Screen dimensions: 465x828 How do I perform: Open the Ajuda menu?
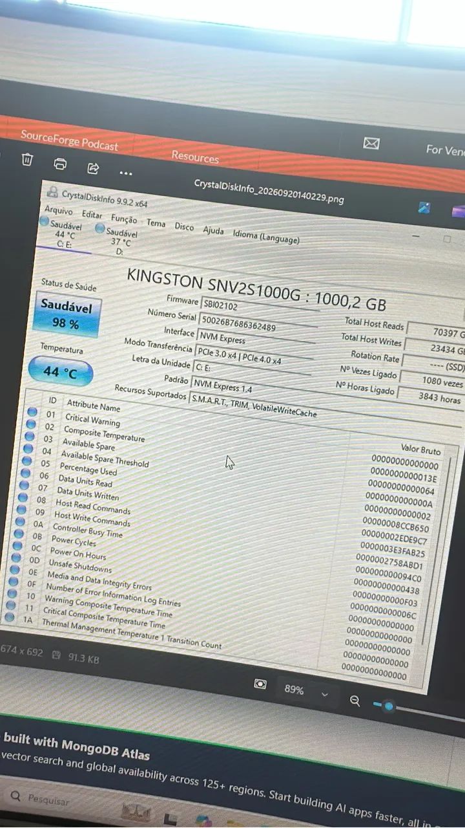tap(213, 230)
